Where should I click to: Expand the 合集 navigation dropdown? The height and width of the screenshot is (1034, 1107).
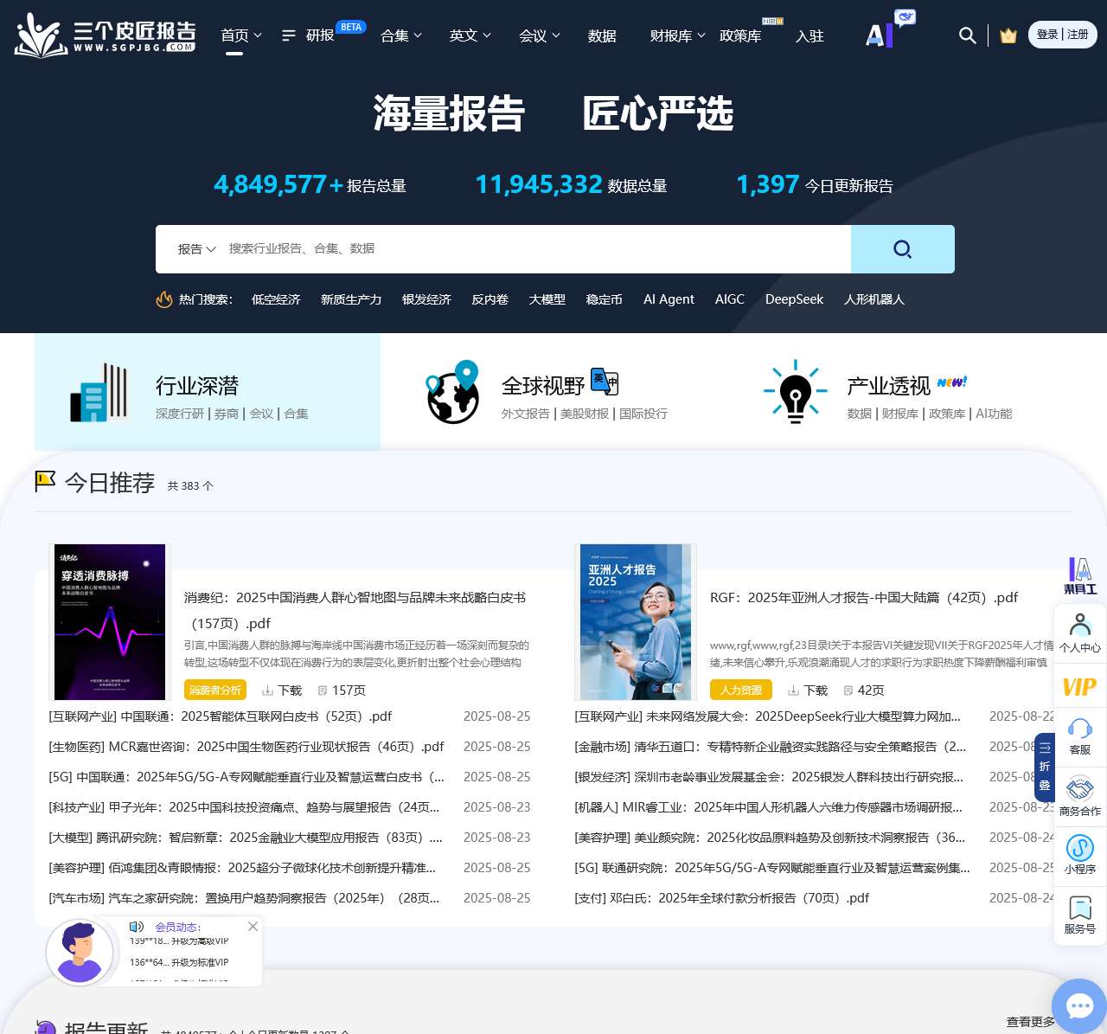pyautogui.click(x=401, y=35)
